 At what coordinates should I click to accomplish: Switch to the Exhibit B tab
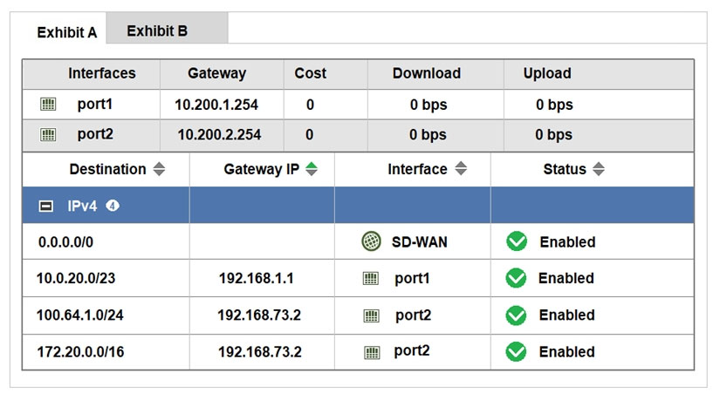tap(157, 31)
